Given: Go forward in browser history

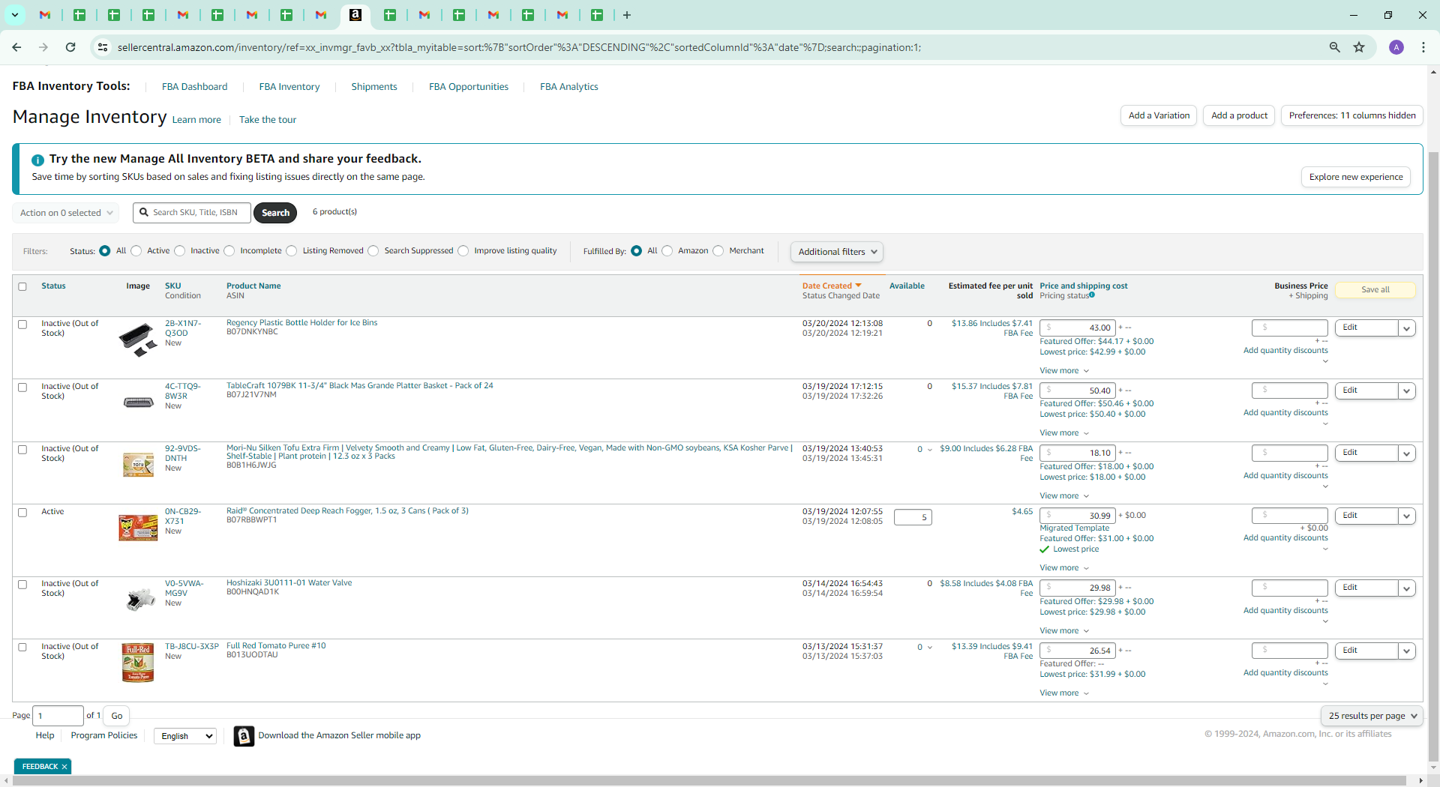Looking at the screenshot, I should (x=43, y=47).
